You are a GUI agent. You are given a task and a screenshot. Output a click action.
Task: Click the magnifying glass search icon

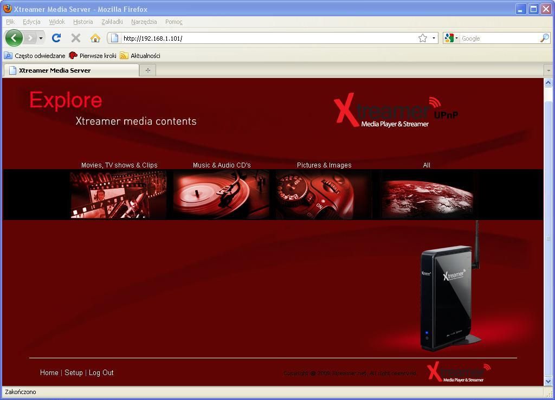click(544, 38)
